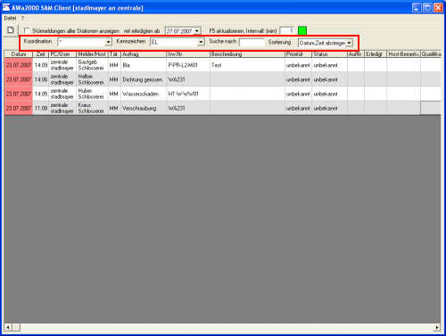
Task: Select the Dichtung gerissen order row
Action: click(x=222, y=79)
